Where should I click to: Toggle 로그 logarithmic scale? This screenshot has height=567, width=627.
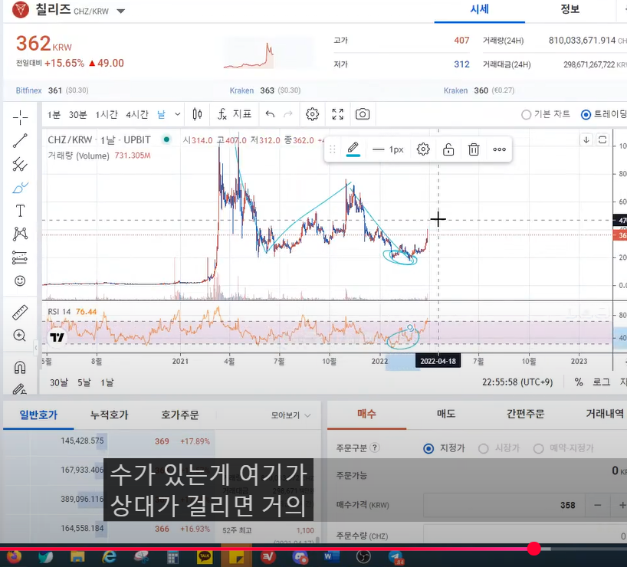click(602, 382)
